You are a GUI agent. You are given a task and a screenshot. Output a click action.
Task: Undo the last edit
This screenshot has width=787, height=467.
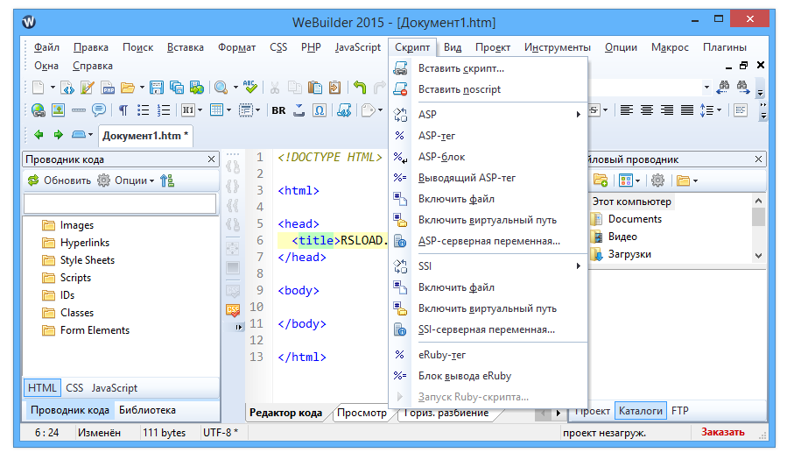pos(360,88)
